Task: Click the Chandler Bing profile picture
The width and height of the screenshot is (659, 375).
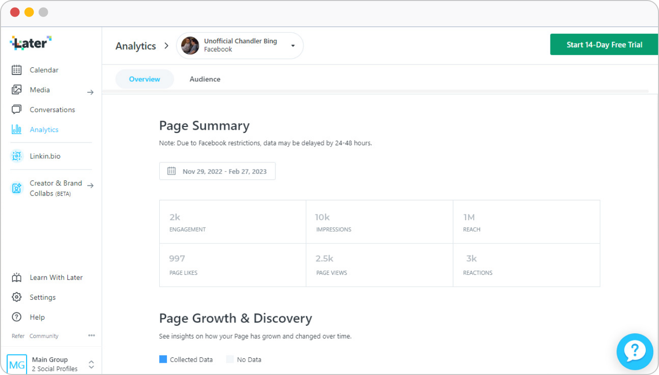Action: pos(190,45)
